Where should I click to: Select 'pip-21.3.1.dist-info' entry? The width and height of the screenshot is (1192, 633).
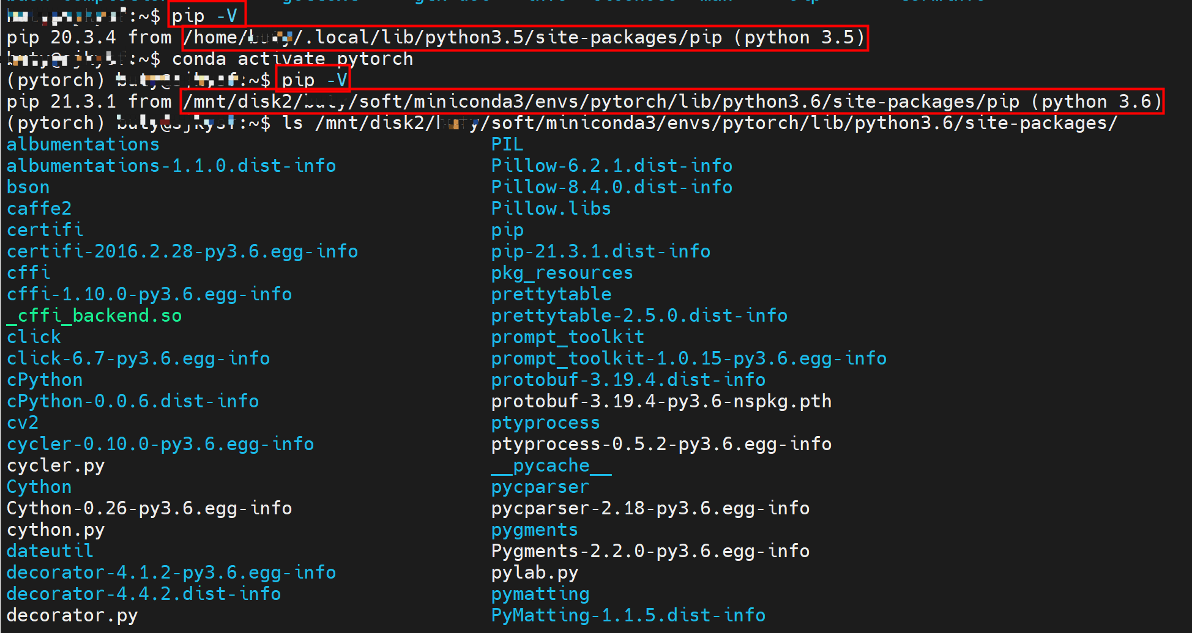pos(601,251)
